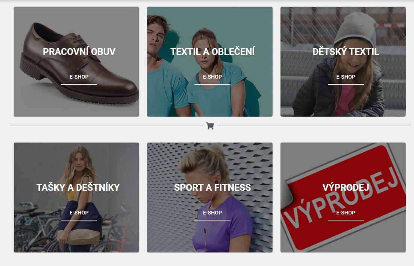Click E-SHOP under Textil a oblečení
Screen dimensions: 414x266
(x=212, y=77)
